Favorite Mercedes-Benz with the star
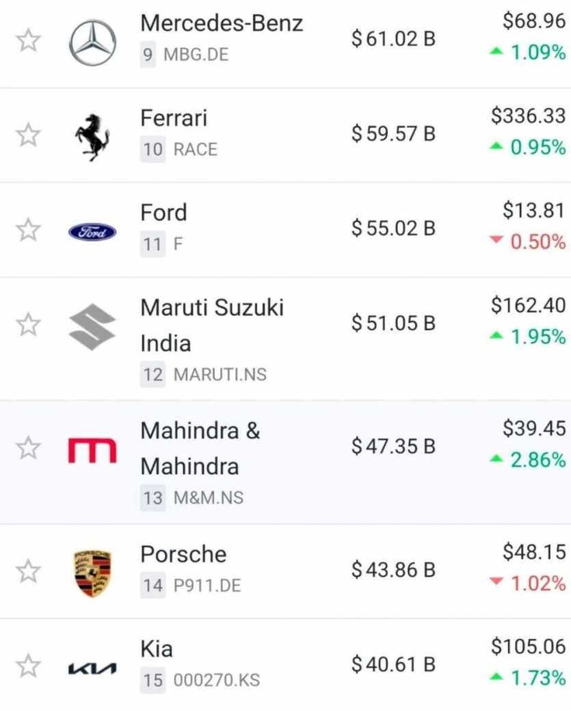 [28, 40]
